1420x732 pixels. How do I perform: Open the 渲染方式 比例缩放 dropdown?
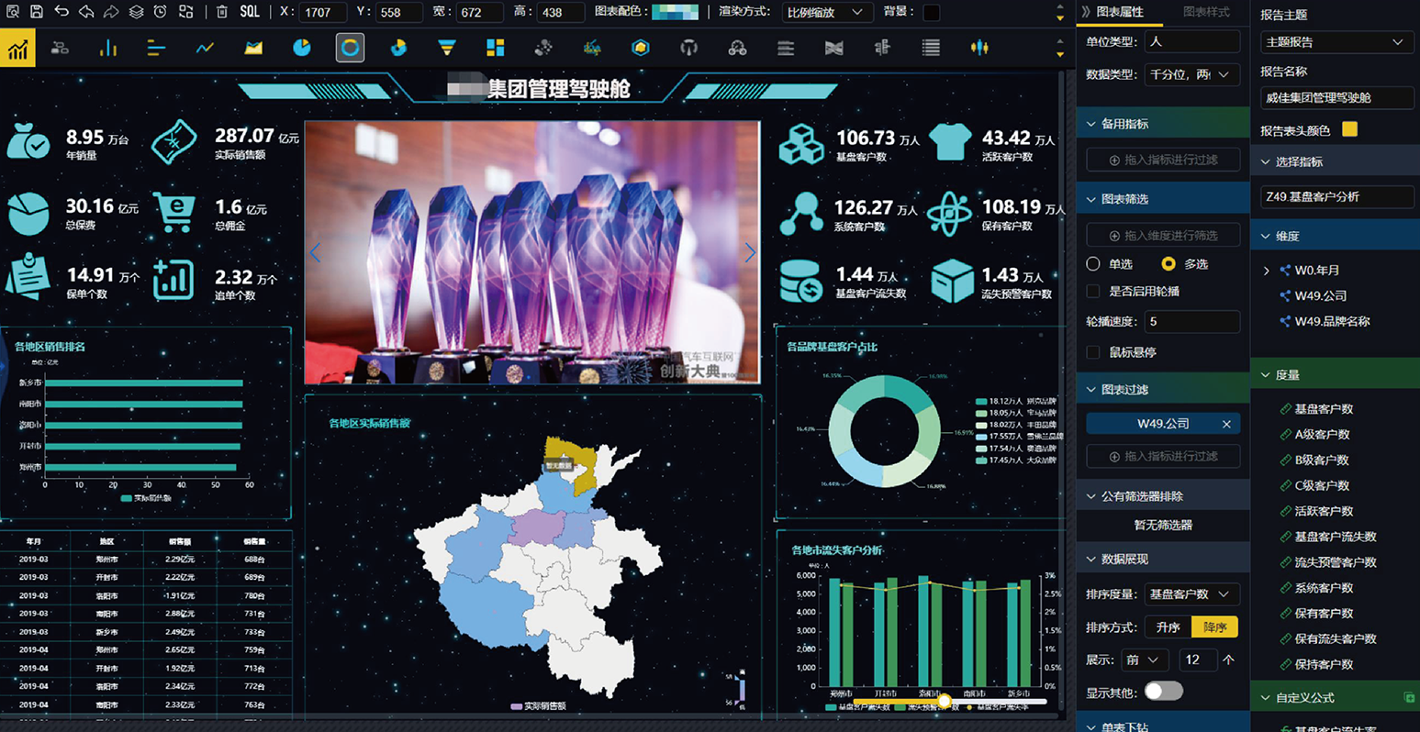pos(824,12)
